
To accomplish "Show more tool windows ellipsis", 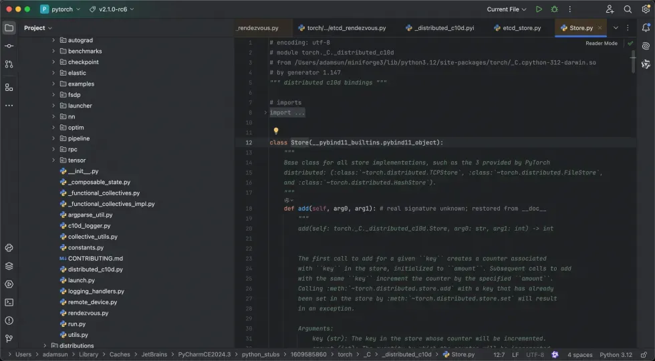I will (x=9, y=106).
